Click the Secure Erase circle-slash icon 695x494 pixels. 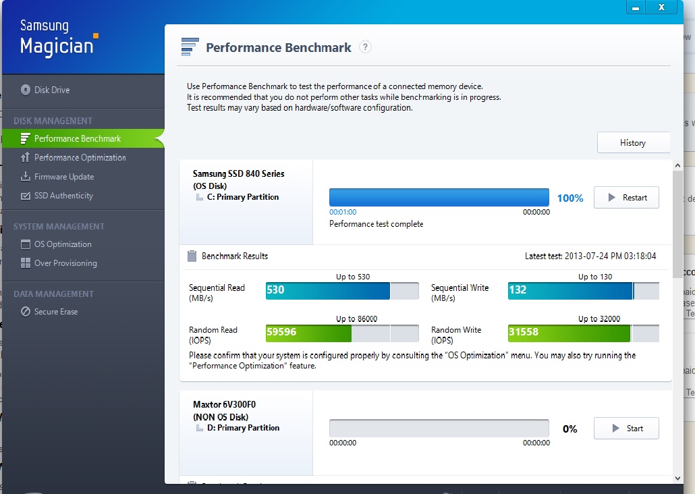pos(26,312)
